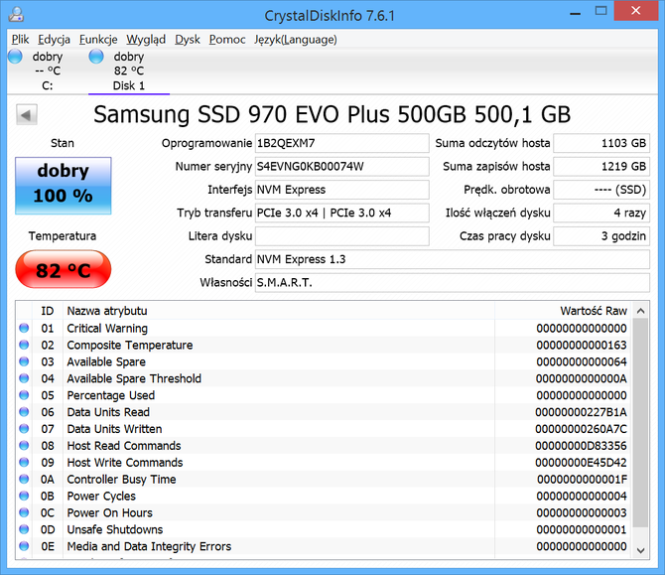Click the Czas pracy dysku value 3 godzin
The width and height of the screenshot is (665, 575).
[x=601, y=236]
